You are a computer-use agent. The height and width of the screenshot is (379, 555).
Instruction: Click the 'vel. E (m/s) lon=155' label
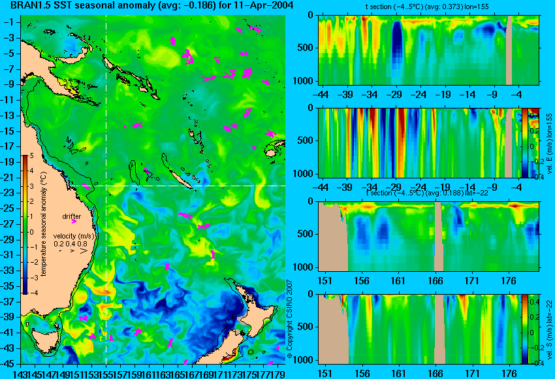click(549, 144)
